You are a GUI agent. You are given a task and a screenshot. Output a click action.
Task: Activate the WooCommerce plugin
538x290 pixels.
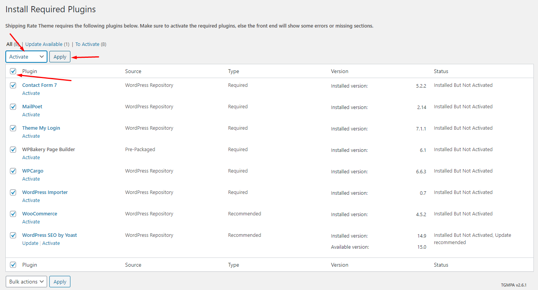click(x=31, y=222)
